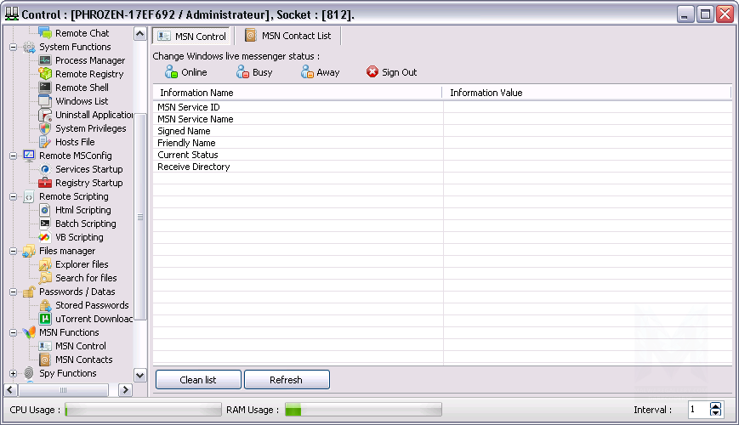The image size is (739, 425).
Task: Collapse the System Functions tree node
Action: click(x=14, y=47)
